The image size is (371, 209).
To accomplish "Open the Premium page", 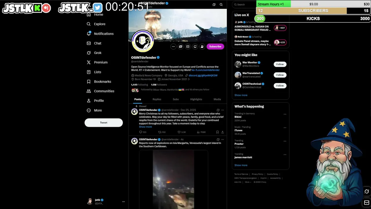I will click(97, 62).
